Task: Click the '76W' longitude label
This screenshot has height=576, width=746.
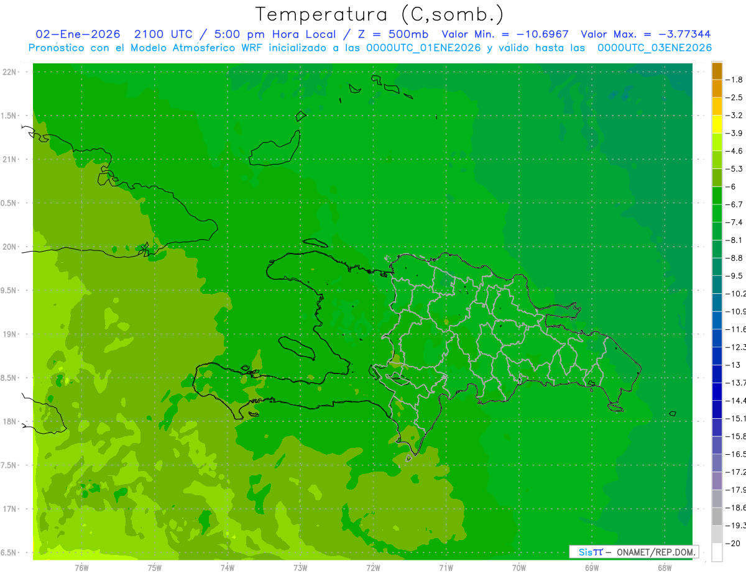Action: [81, 567]
